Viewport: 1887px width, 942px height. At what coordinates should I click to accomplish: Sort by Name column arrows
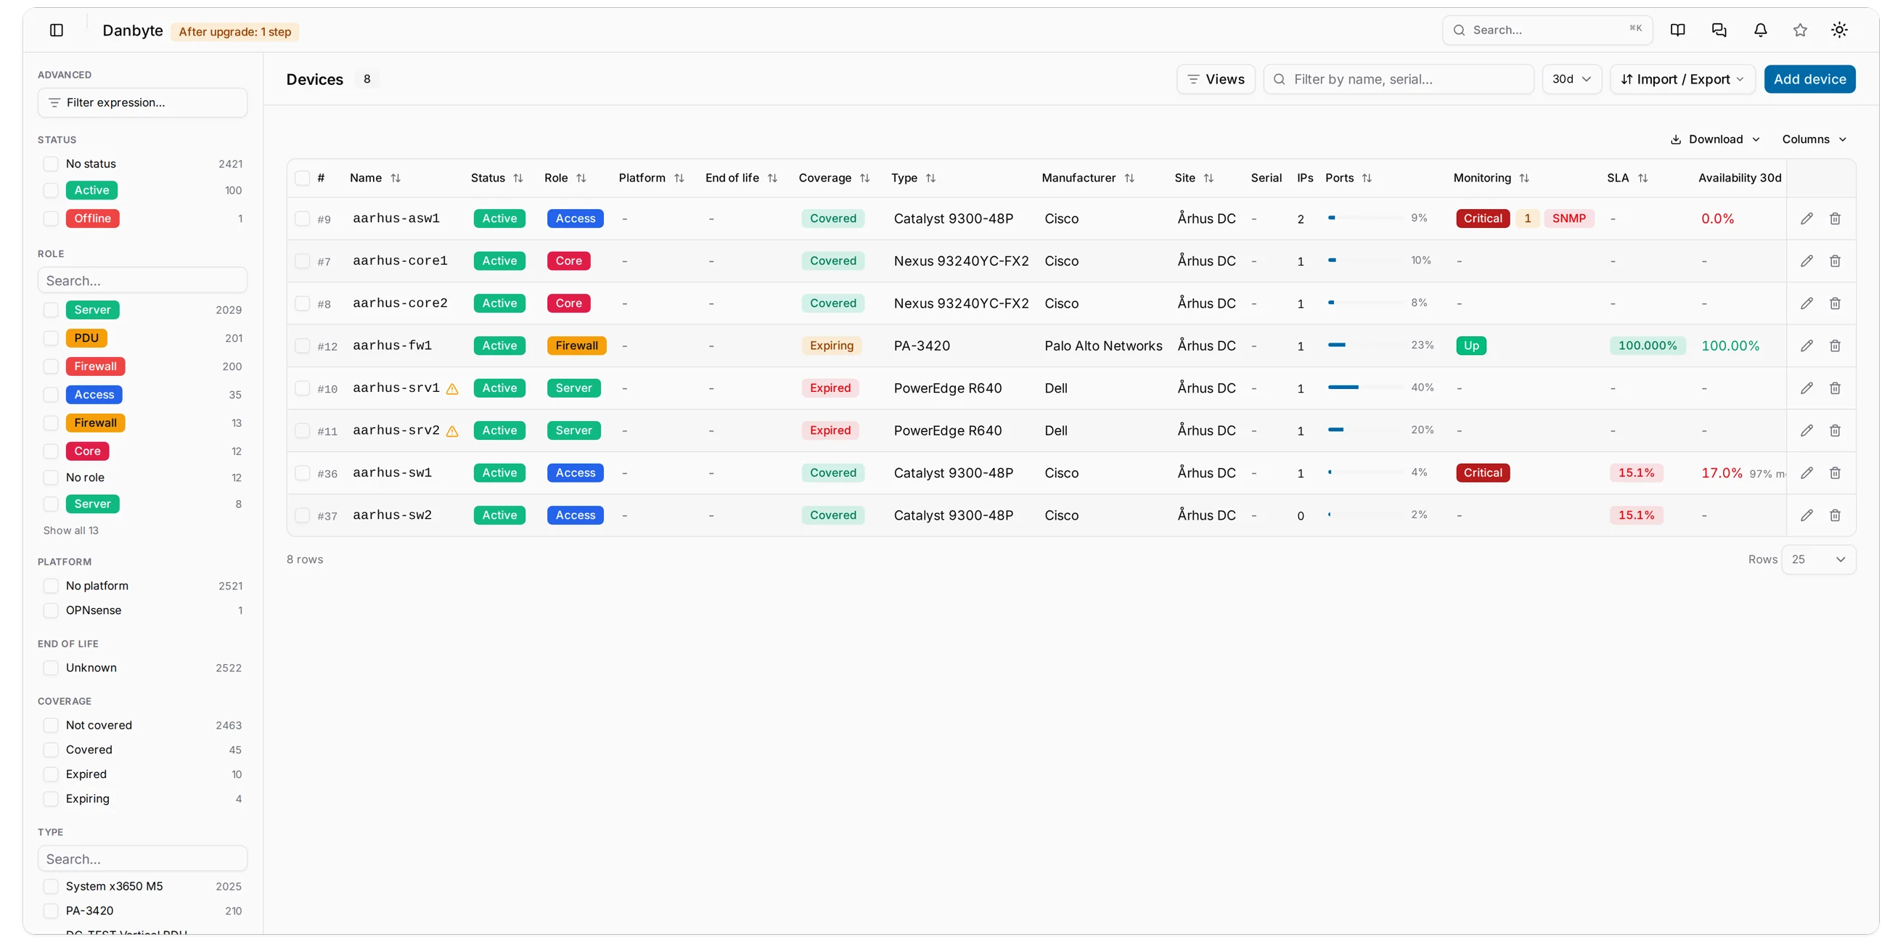(x=396, y=178)
